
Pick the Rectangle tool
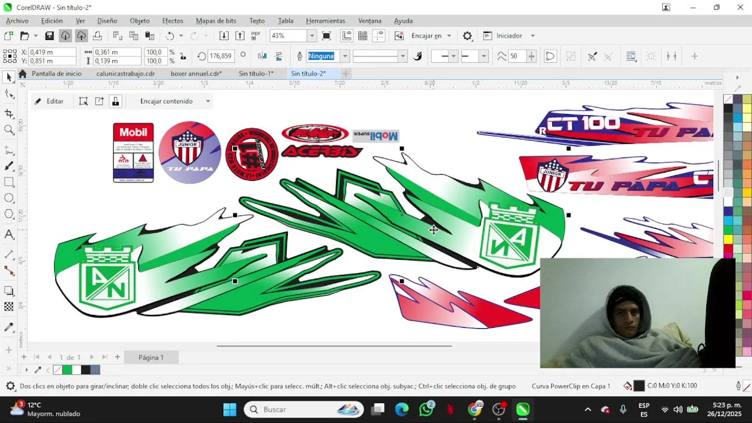9,182
